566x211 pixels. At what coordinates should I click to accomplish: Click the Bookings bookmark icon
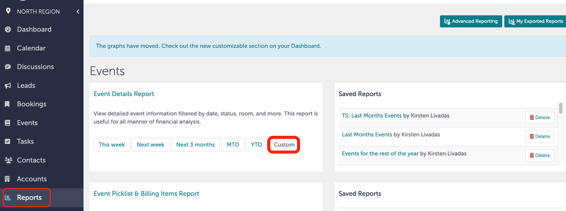click(7, 104)
